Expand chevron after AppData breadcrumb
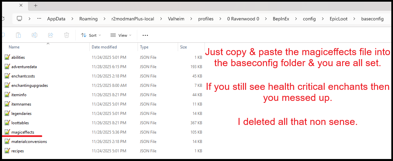Image resolution: width=393 pixels, height=161 pixels. pos(73,19)
